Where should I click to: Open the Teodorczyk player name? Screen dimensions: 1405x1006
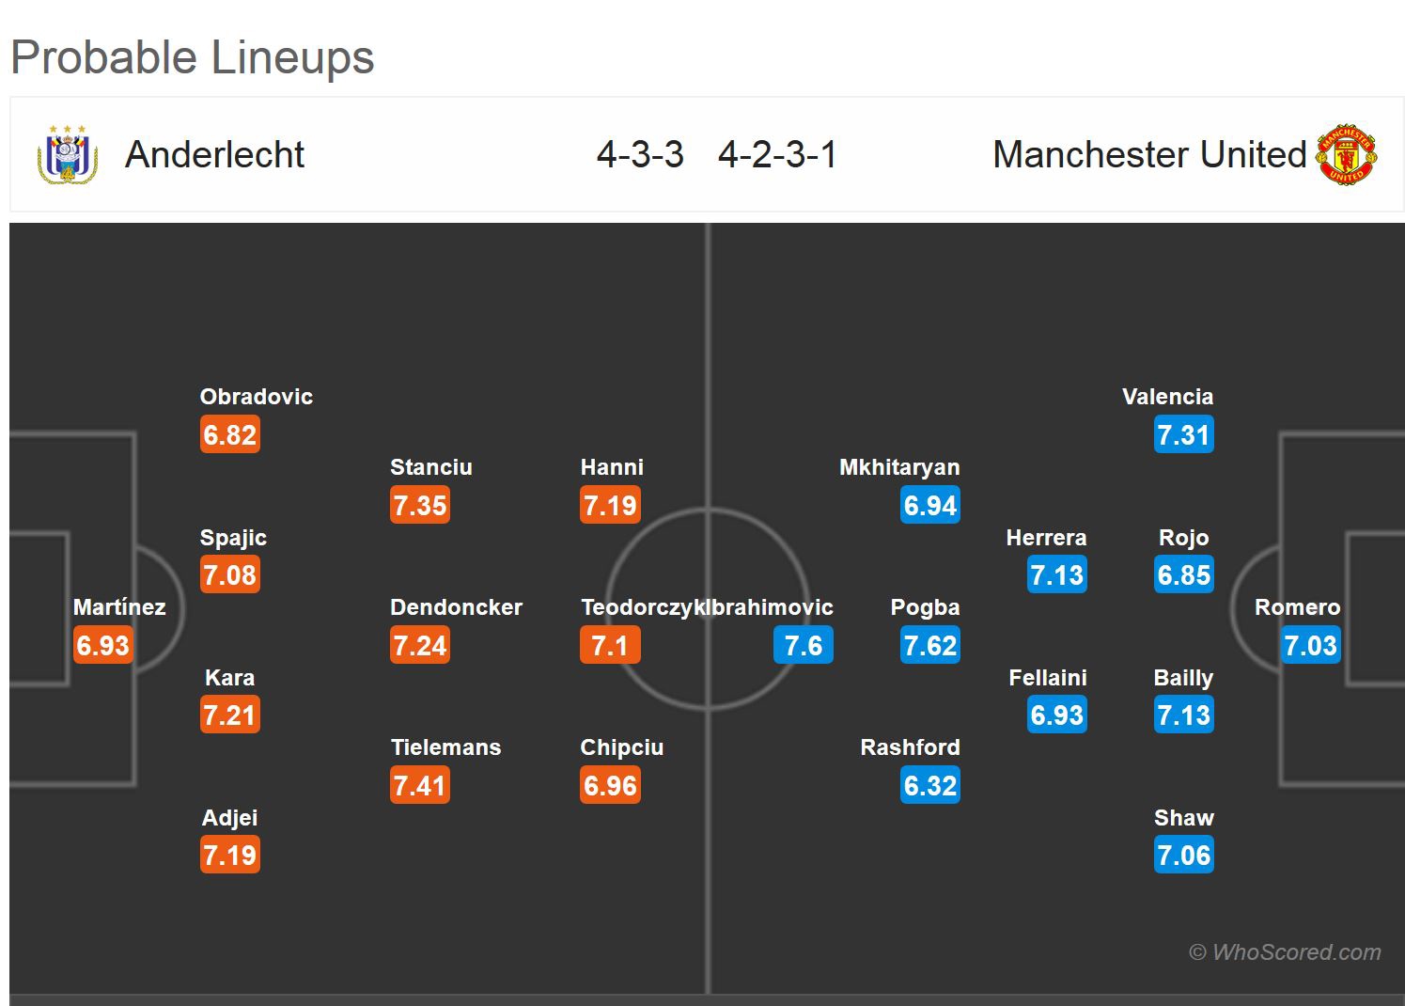click(x=642, y=607)
